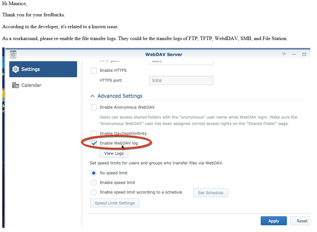
Task: Focus the HTTP port field
Action: coord(181,62)
